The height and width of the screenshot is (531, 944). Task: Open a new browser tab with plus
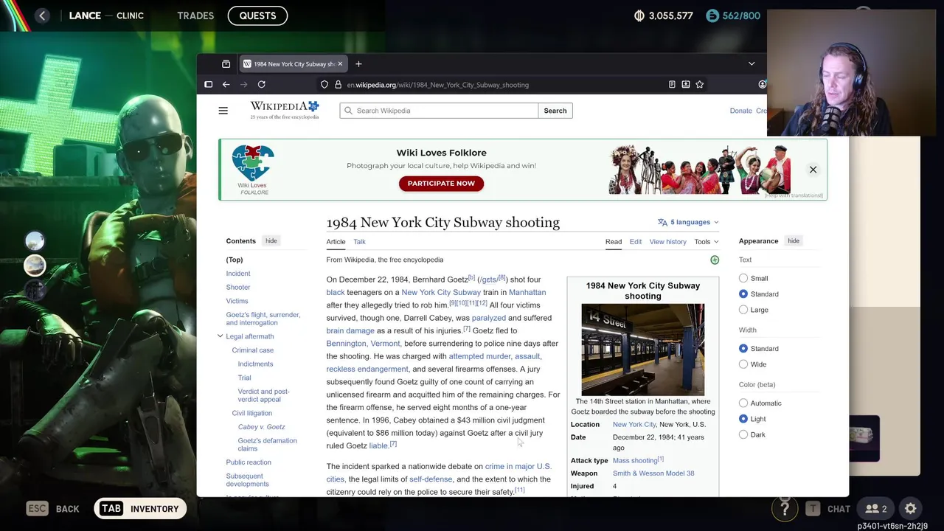[358, 64]
